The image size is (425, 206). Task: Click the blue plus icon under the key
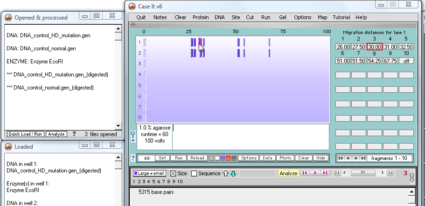click(x=133, y=140)
